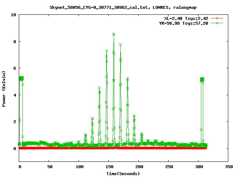Click x-axis tick label 150
The image size is (236, 177).
point(110,167)
